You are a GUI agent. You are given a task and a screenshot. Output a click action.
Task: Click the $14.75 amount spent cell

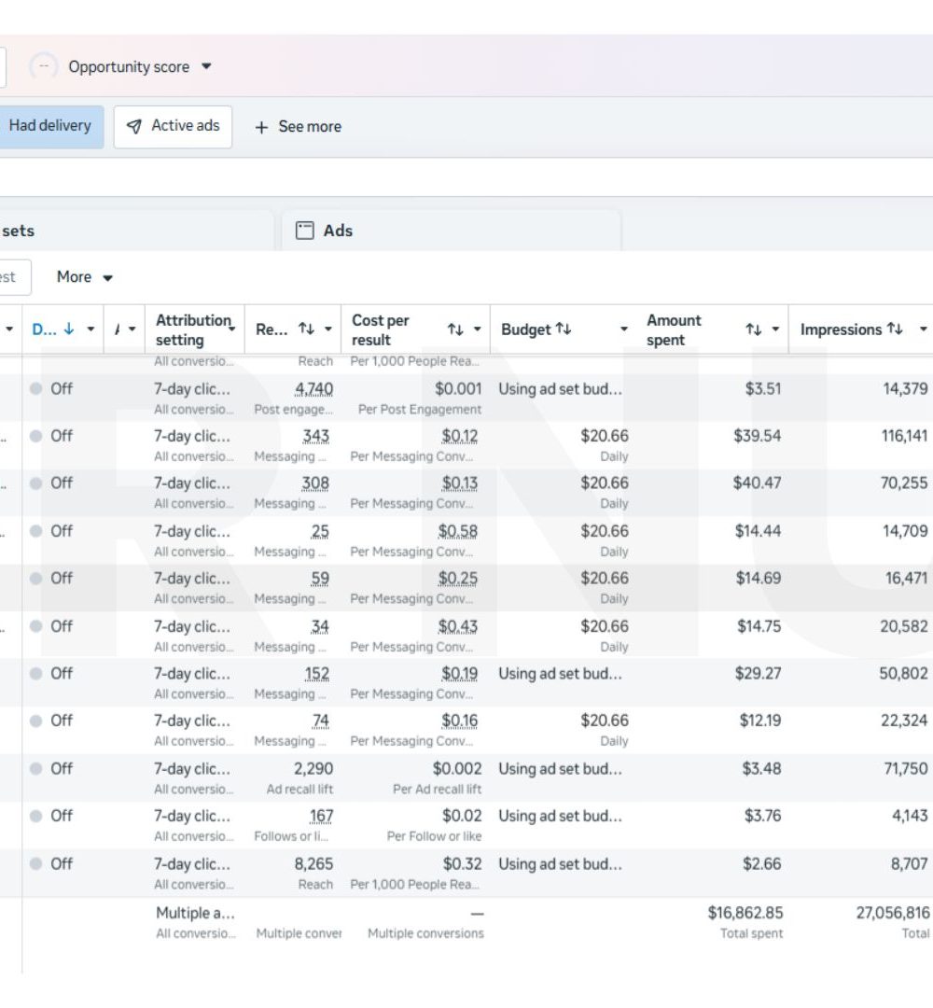tap(759, 626)
